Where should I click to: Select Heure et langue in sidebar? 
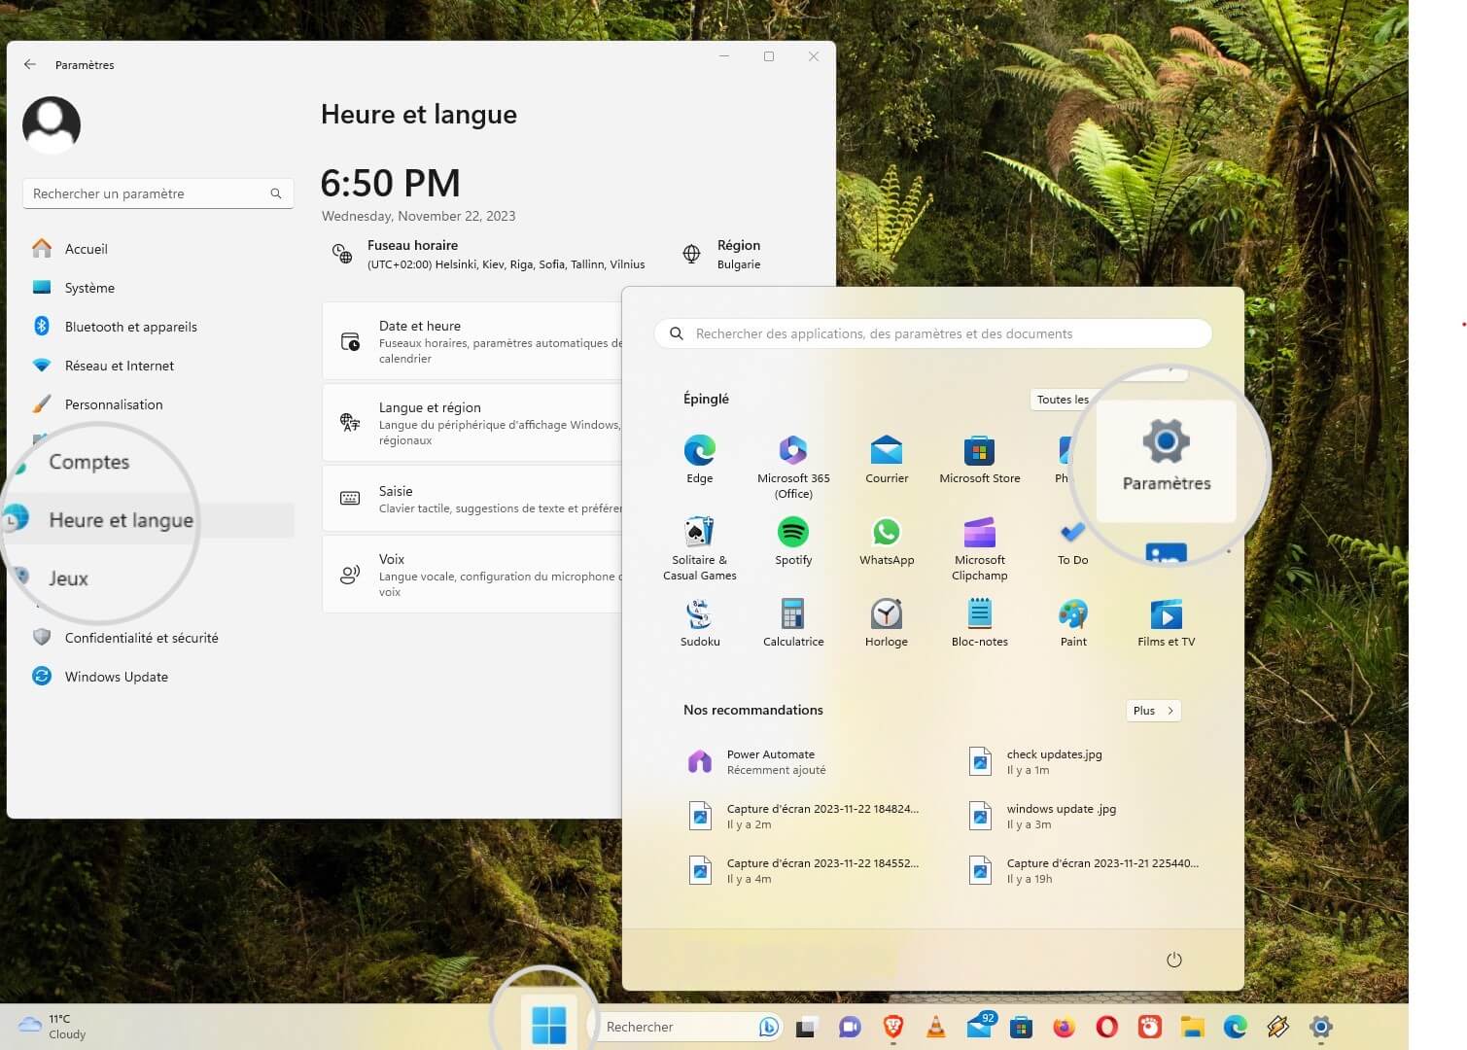click(146, 520)
